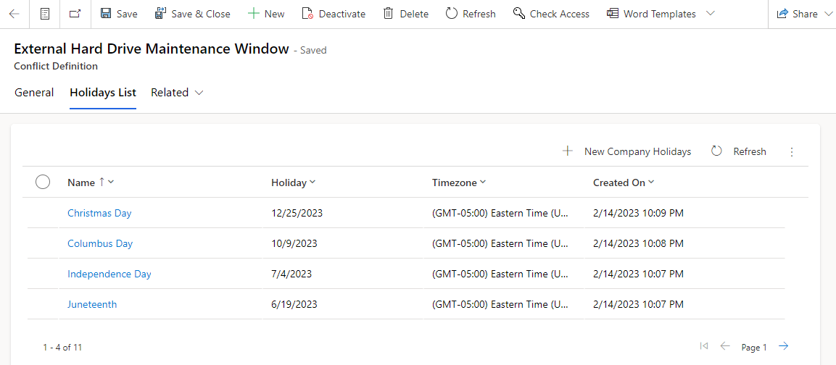Open the Related tab dropdown
Screen dimensions: 836x365
point(177,93)
